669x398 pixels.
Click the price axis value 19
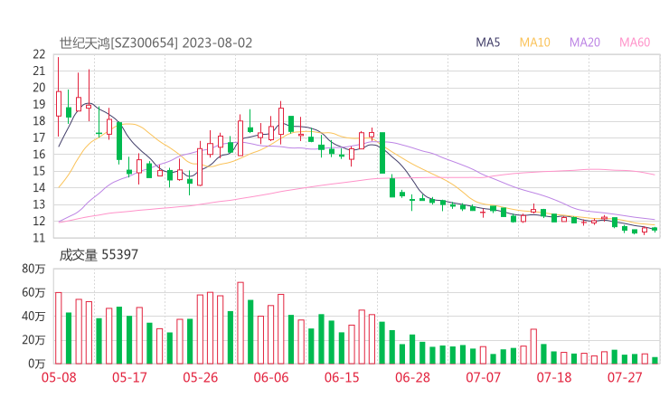click(x=39, y=104)
